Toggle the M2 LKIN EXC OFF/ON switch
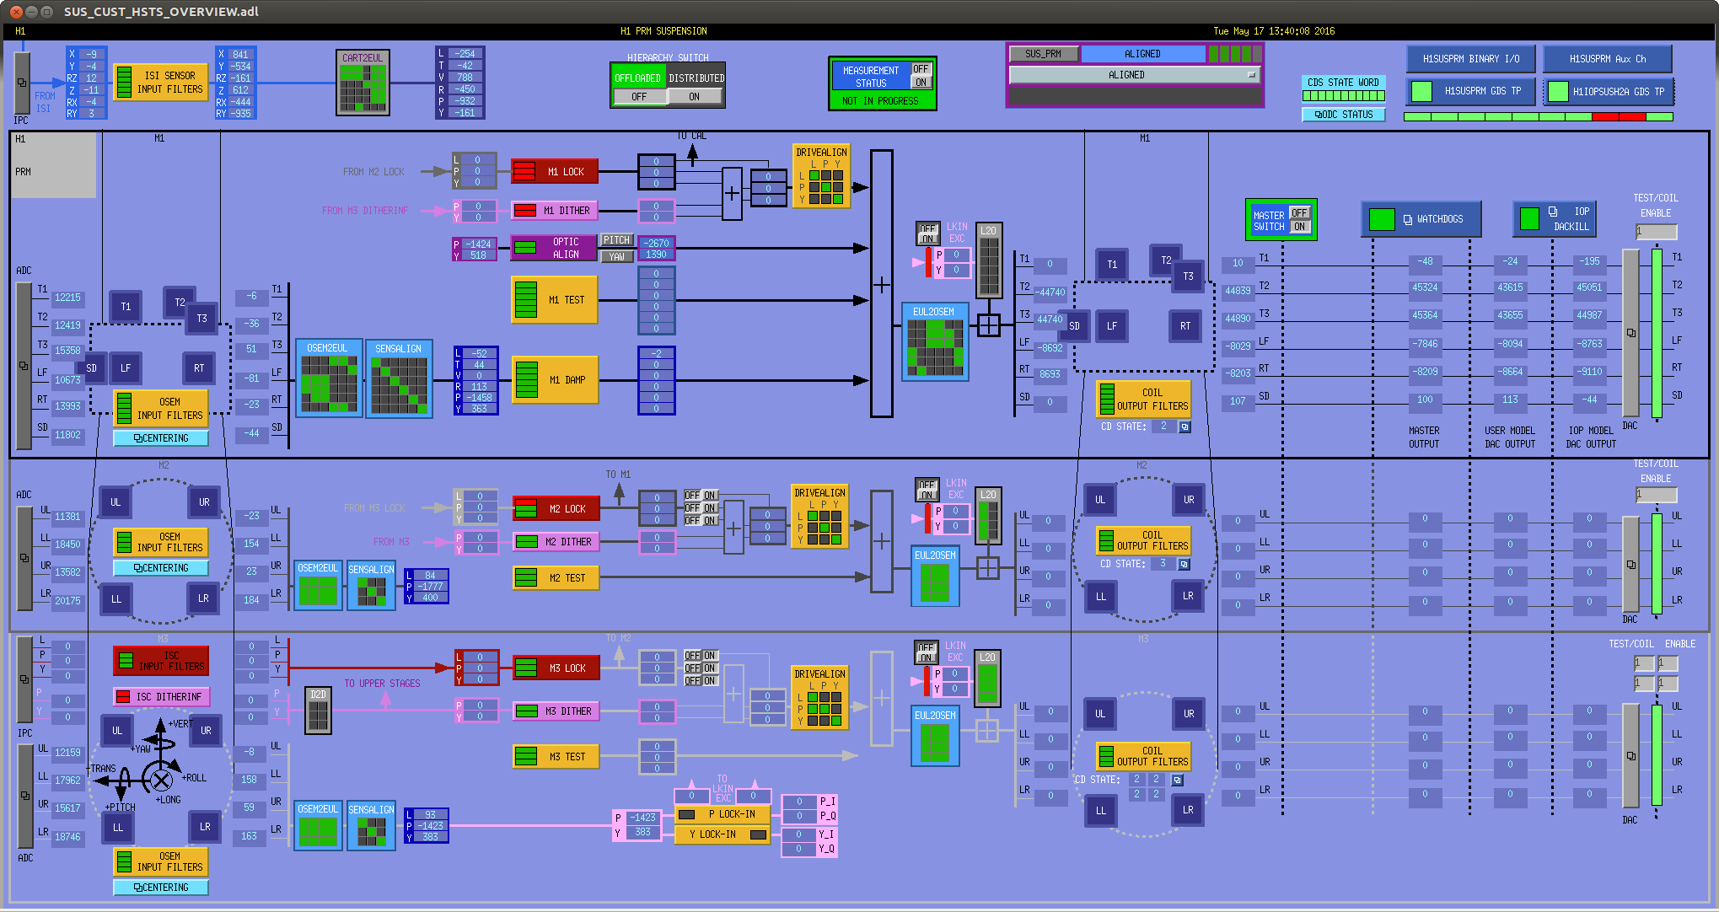The width and height of the screenshot is (1719, 912). coord(927,490)
